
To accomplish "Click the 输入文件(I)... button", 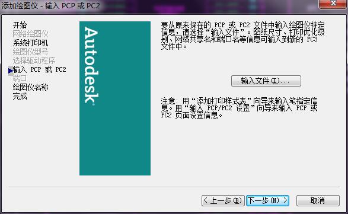I will (x=266, y=81).
